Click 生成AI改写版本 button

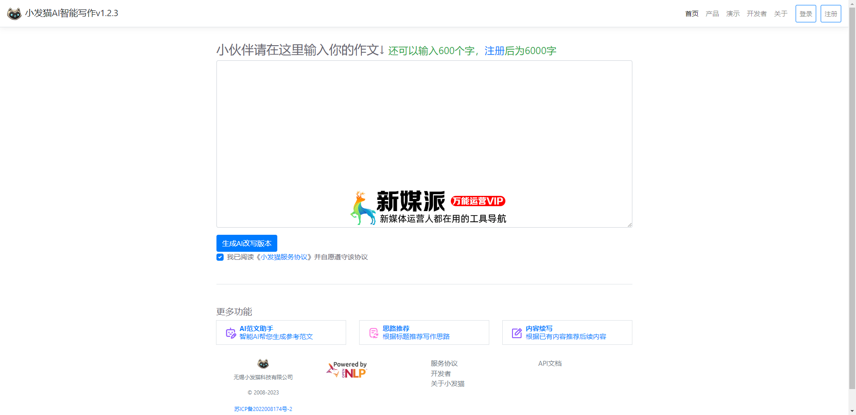247,243
